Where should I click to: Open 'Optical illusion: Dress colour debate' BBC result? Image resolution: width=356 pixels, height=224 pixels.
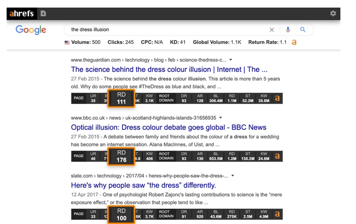pyautogui.click(x=168, y=127)
